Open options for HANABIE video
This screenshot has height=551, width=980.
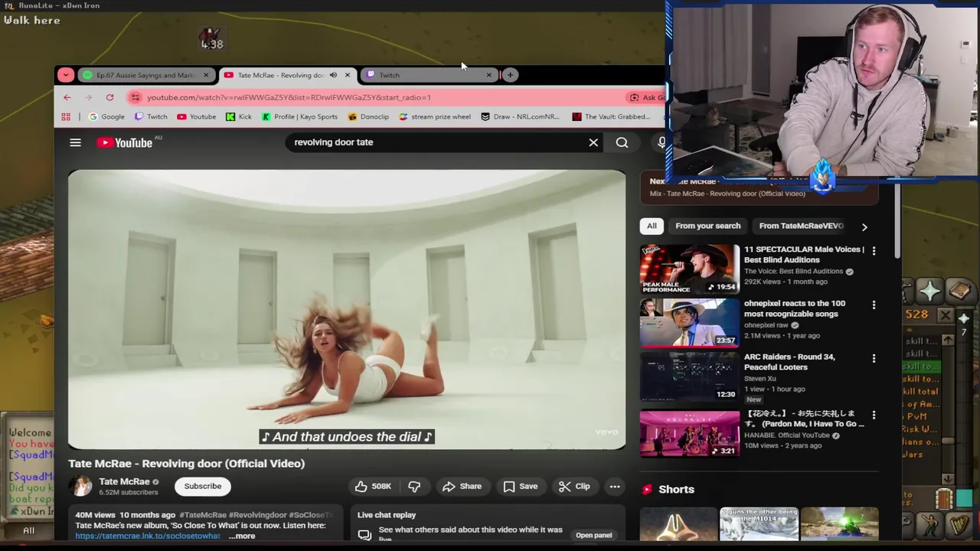coord(874,415)
